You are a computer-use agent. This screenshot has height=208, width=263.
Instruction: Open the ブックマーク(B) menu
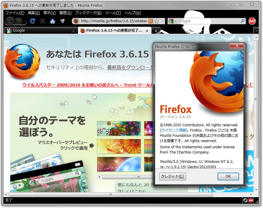tap(88, 13)
